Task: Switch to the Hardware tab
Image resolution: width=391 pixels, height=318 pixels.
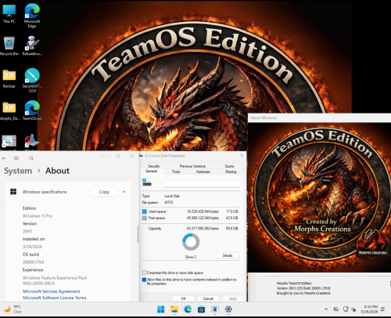Action: [203, 172]
